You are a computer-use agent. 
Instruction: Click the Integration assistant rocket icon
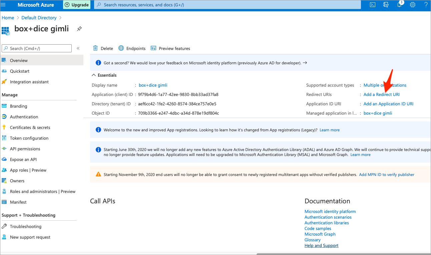(4, 82)
